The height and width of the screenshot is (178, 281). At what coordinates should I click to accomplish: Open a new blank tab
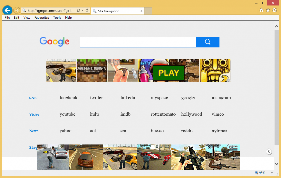[x=148, y=11]
